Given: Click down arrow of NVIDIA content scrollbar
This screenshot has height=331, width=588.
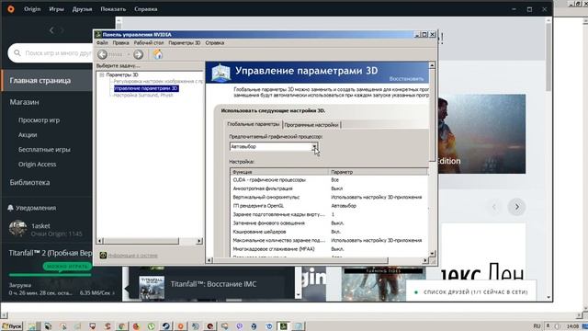Looking at the screenshot, I should 432,254.
